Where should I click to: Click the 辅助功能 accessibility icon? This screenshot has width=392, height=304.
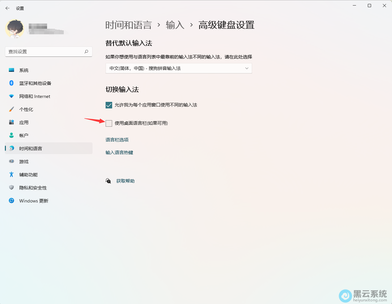(x=11, y=175)
